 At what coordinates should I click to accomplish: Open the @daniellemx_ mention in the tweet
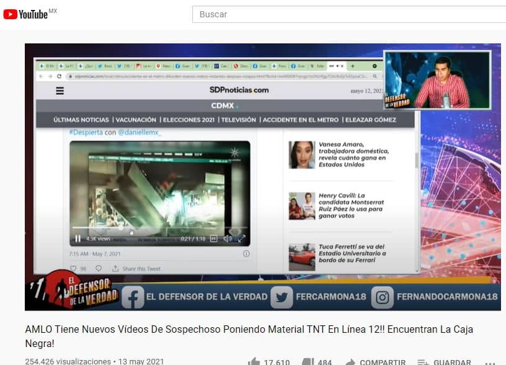(x=139, y=132)
